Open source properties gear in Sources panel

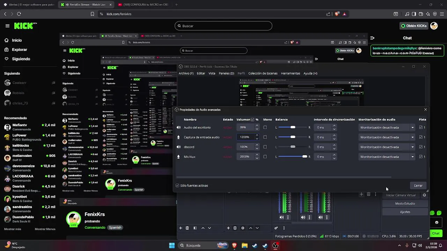[x=243, y=228]
